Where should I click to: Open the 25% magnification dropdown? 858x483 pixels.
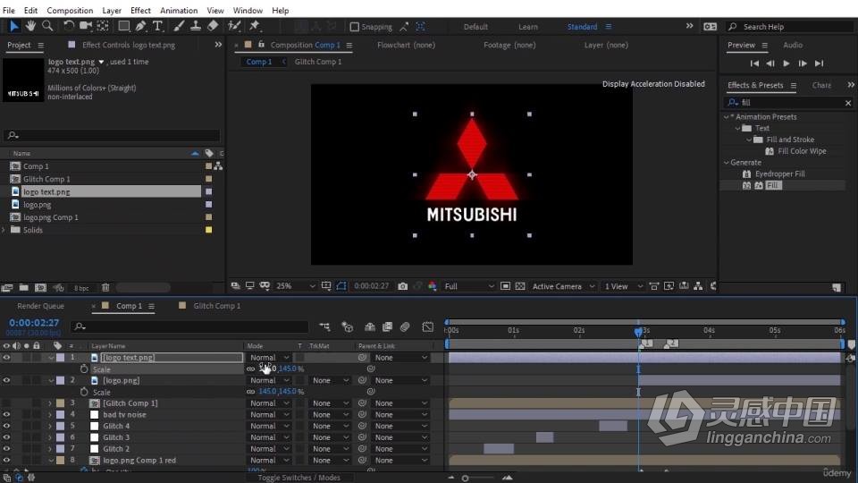click(296, 286)
